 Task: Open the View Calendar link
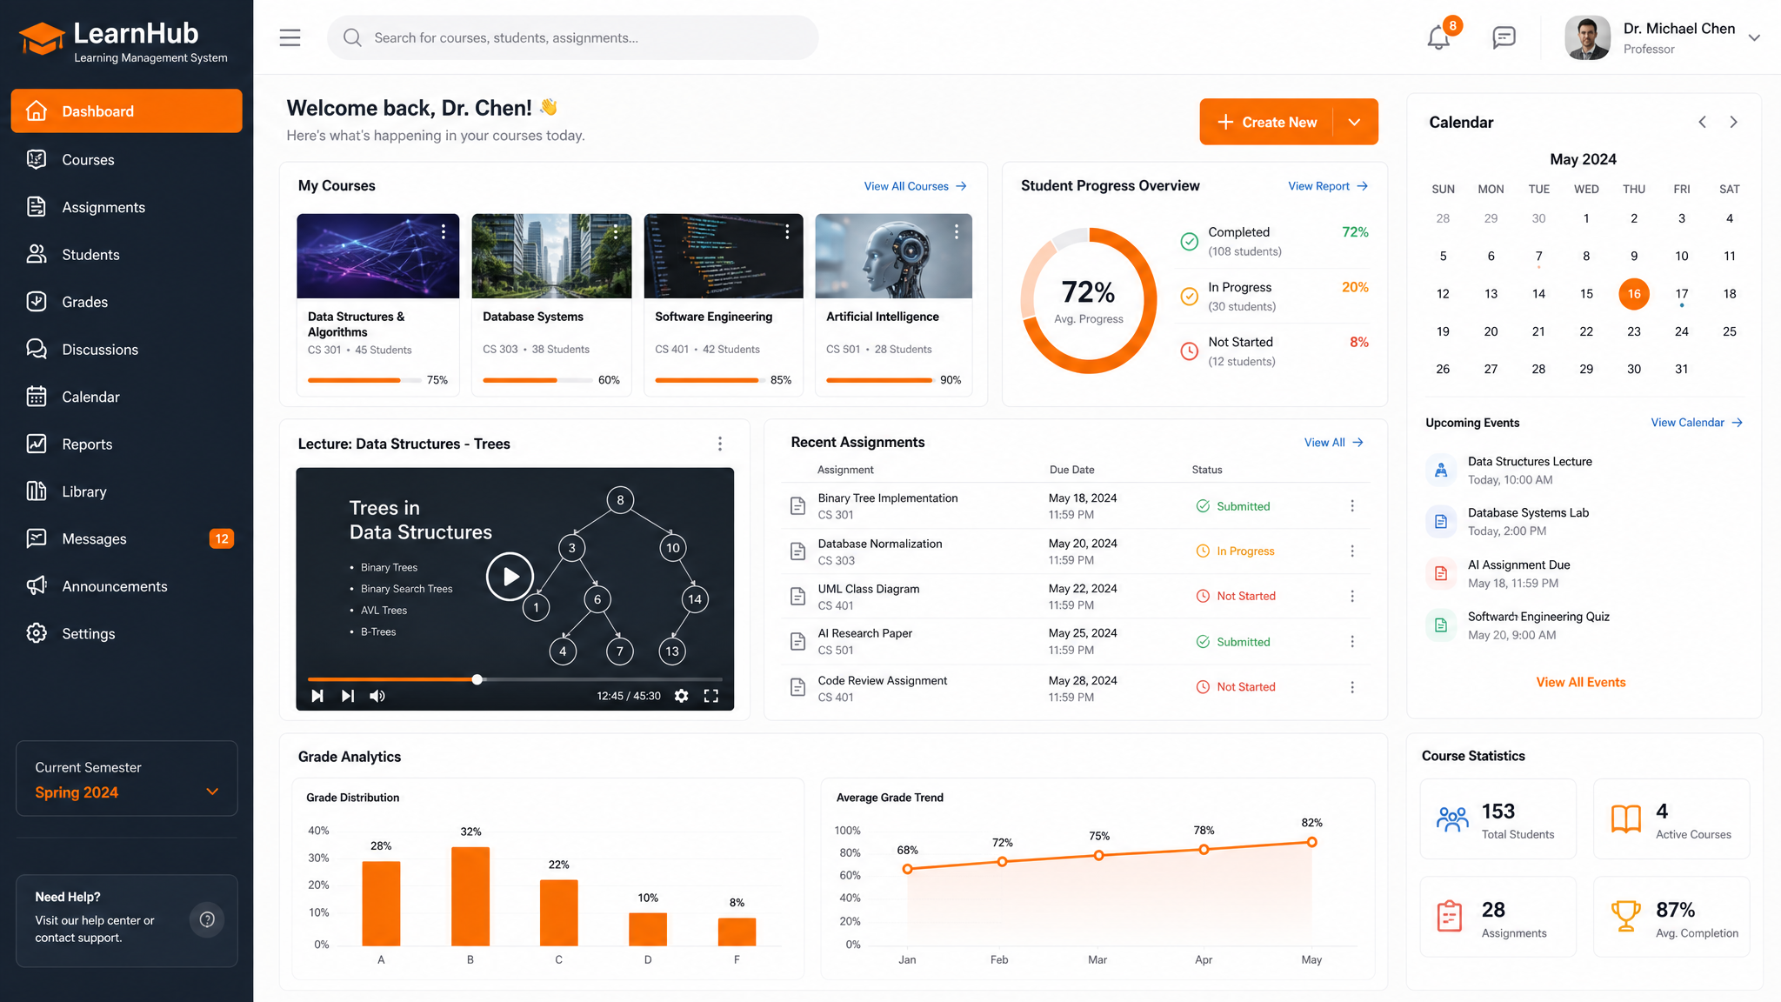click(x=1697, y=423)
